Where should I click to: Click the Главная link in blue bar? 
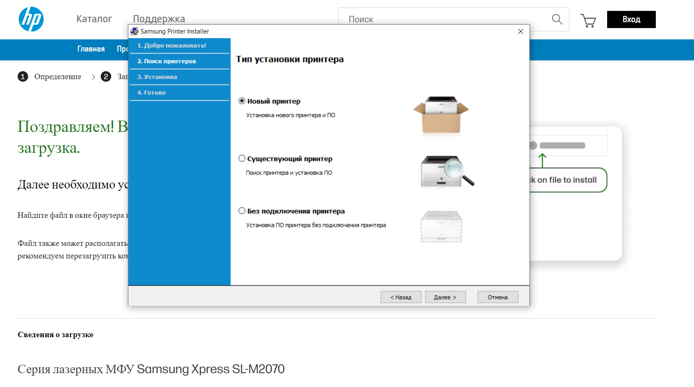(91, 49)
